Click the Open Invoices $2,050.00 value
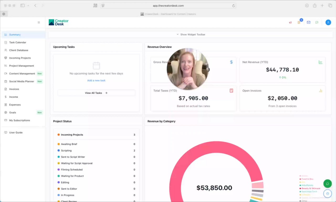The width and height of the screenshot is (336, 202). (x=282, y=98)
